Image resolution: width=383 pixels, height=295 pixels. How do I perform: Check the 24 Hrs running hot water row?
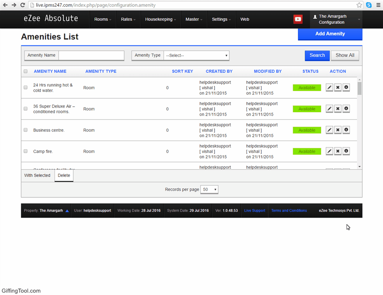[26, 88]
